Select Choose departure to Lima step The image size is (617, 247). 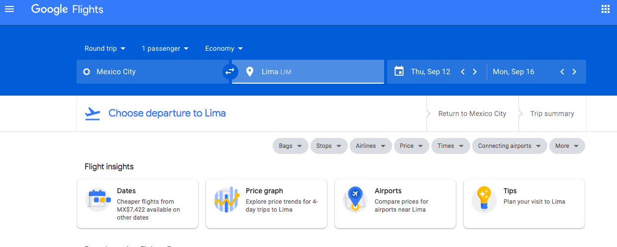pyautogui.click(x=167, y=113)
